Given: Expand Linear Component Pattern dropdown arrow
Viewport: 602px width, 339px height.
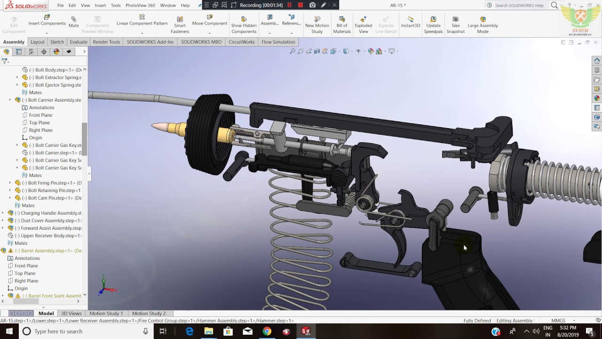Looking at the screenshot, I should [142, 33].
